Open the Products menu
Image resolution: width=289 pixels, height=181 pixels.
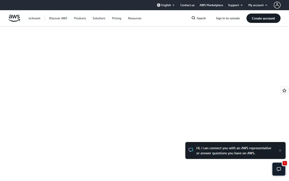coord(80,18)
